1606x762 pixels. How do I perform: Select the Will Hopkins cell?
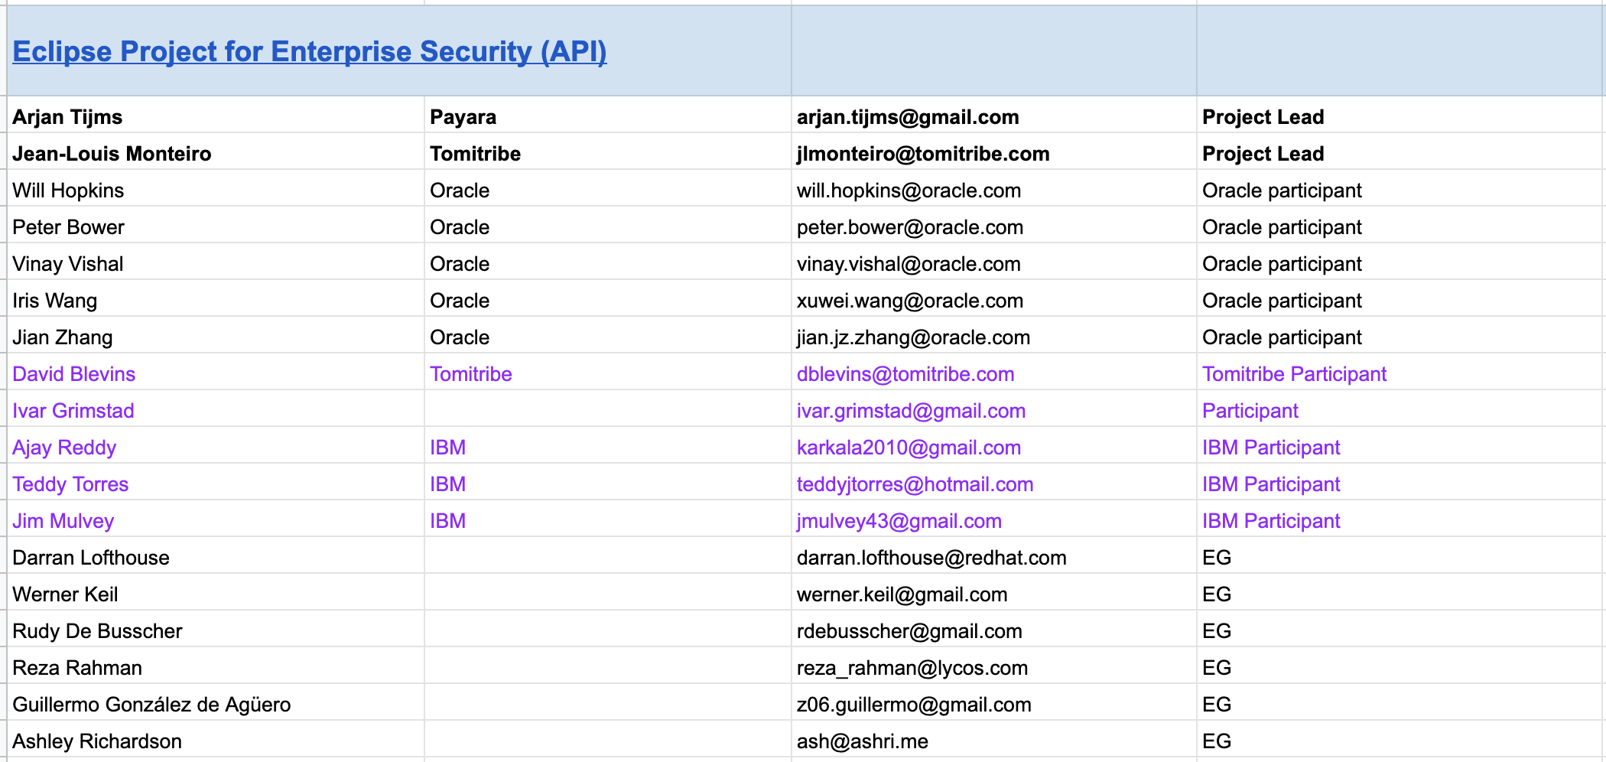pos(68,190)
